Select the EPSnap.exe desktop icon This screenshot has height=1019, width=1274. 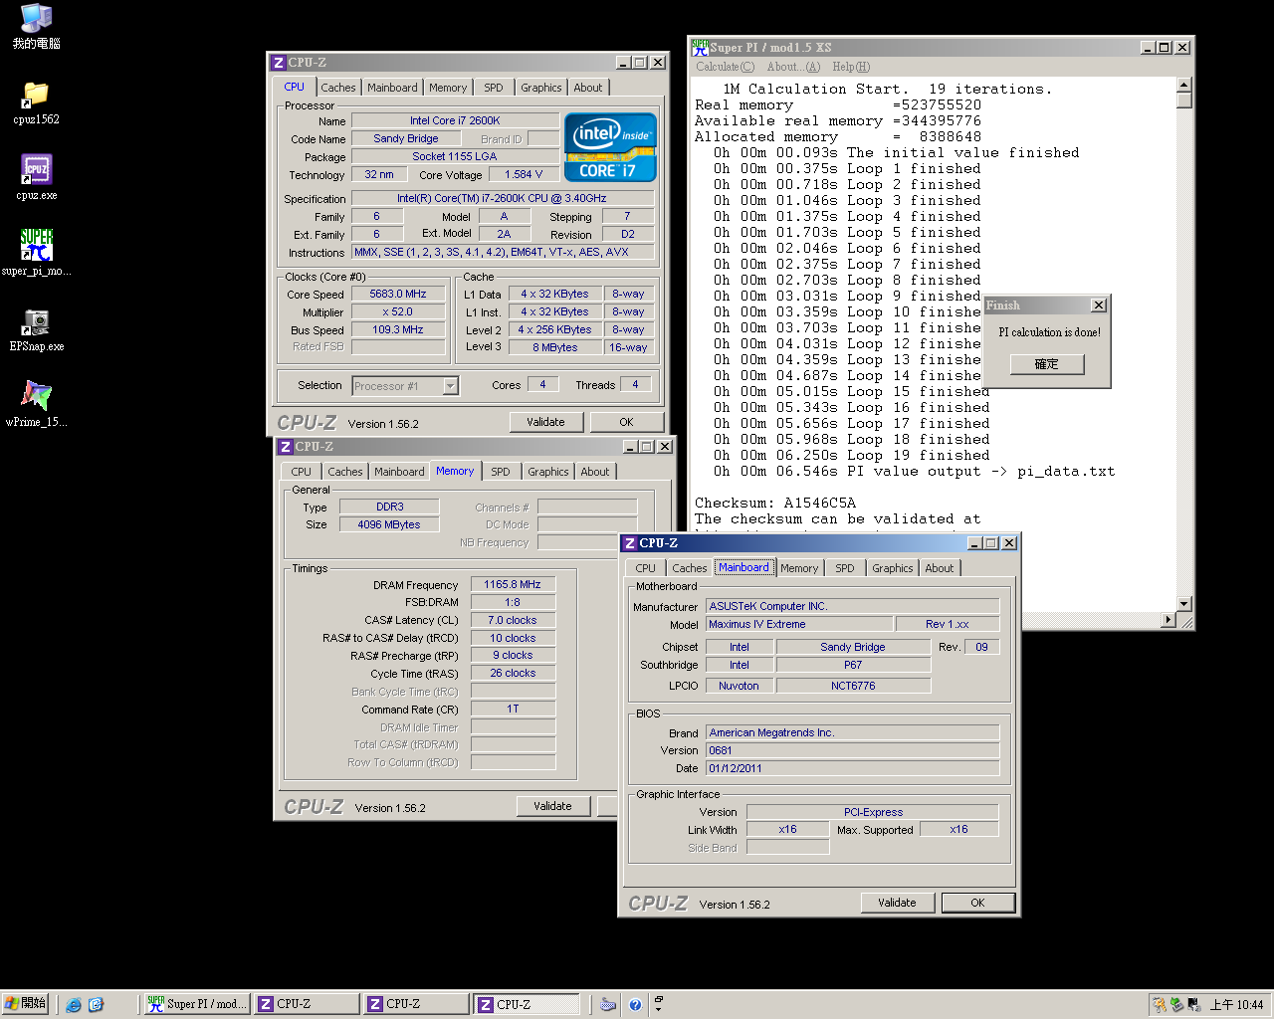pyautogui.click(x=37, y=329)
